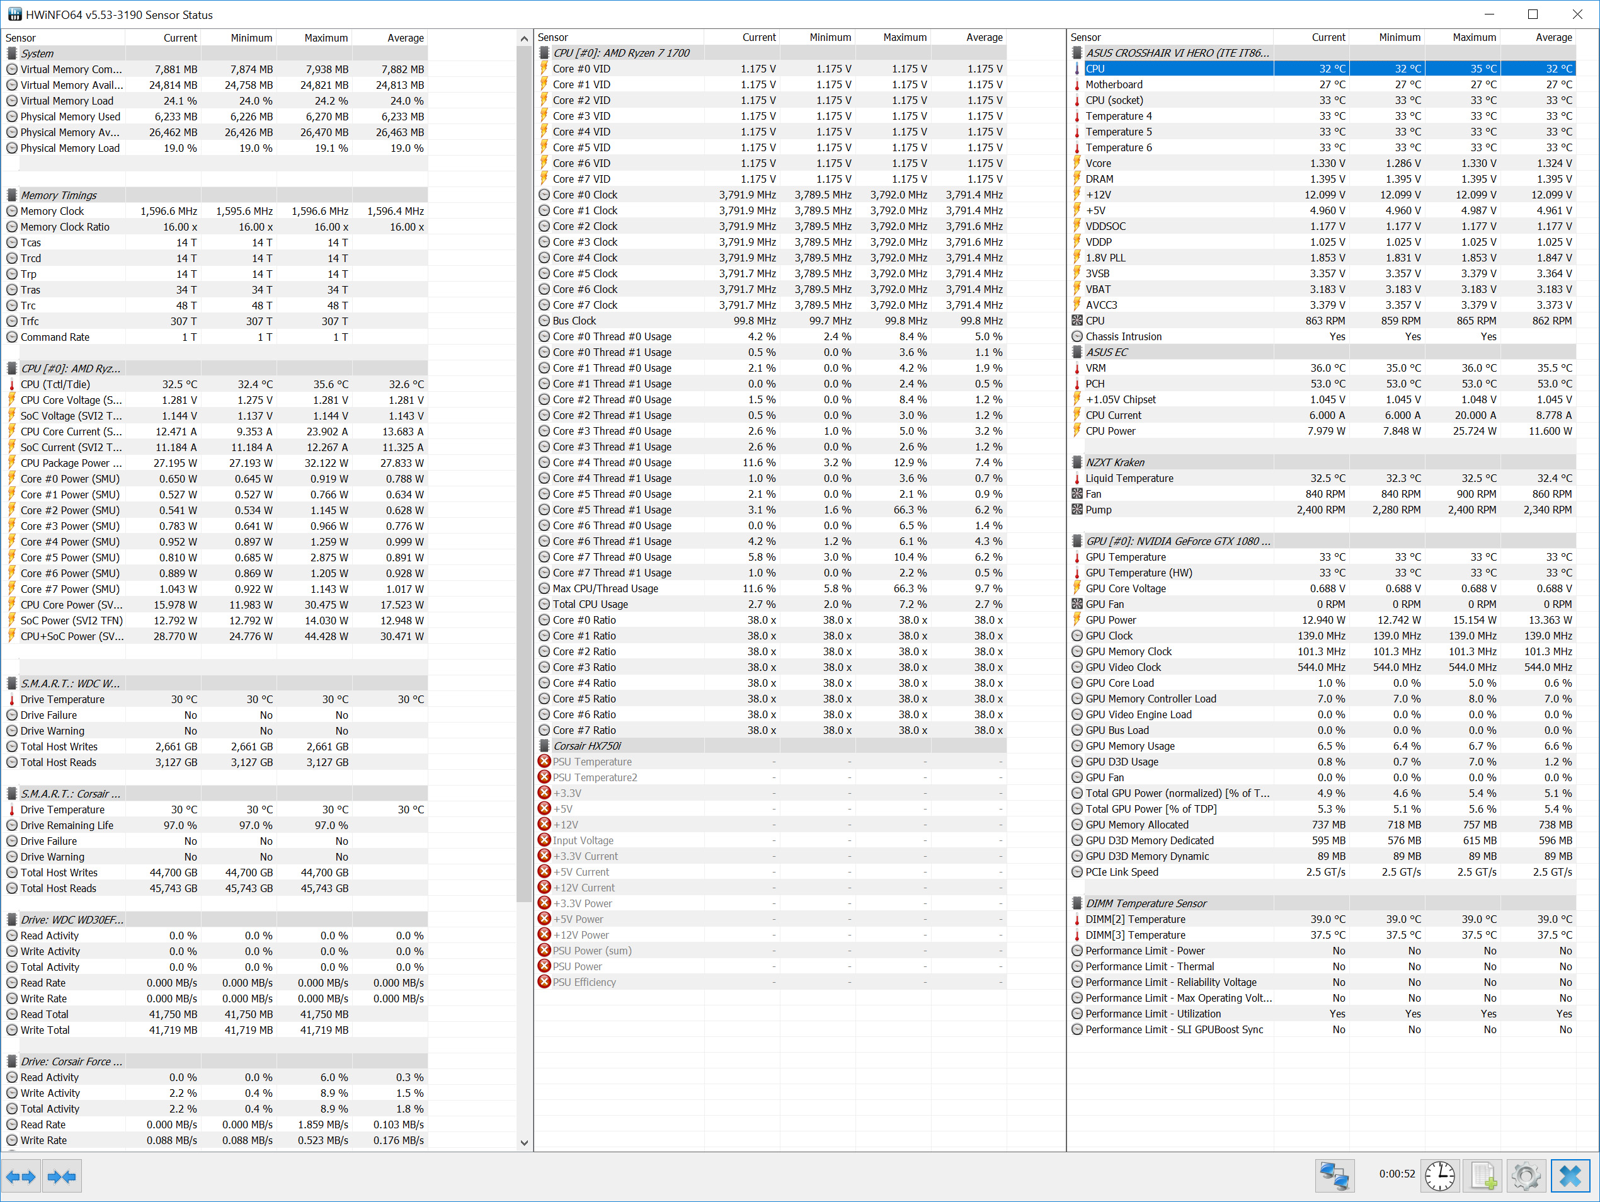Start logging with the sheet-plus icon

coord(1483,1177)
